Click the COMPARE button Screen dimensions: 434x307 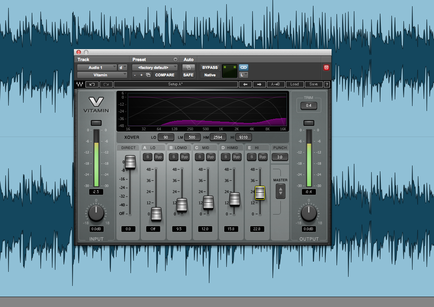click(165, 75)
